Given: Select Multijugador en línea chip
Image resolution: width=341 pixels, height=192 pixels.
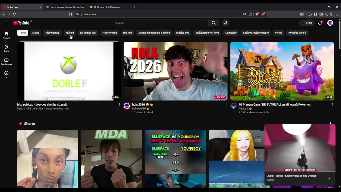Looking at the screenshot, I should point(207,33).
